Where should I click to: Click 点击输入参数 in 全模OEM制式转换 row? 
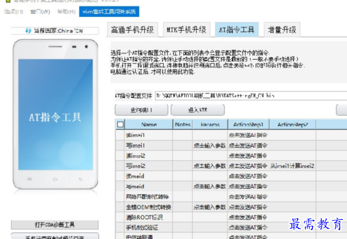[210, 207]
